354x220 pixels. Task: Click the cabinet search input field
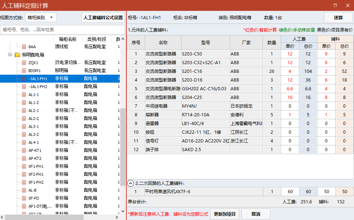(x=62, y=29)
